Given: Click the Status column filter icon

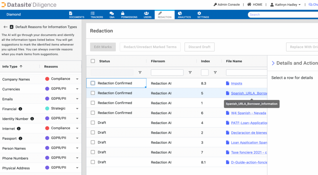Looking at the screenshot, I should click(x=140, y=72).
